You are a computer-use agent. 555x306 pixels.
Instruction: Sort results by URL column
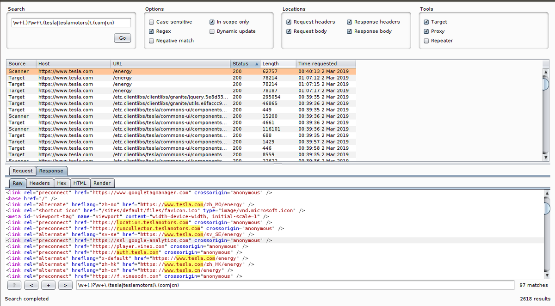pos(171,64)
